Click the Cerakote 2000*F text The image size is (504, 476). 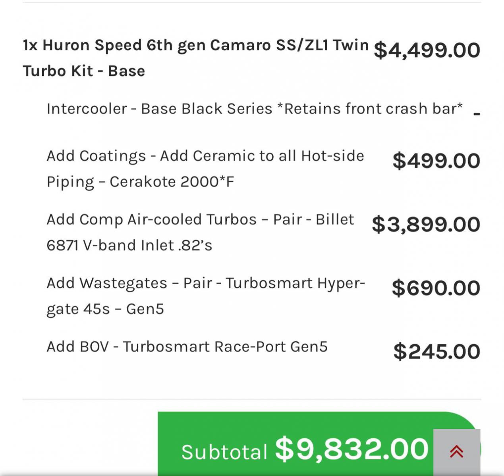tap(172, 182)
